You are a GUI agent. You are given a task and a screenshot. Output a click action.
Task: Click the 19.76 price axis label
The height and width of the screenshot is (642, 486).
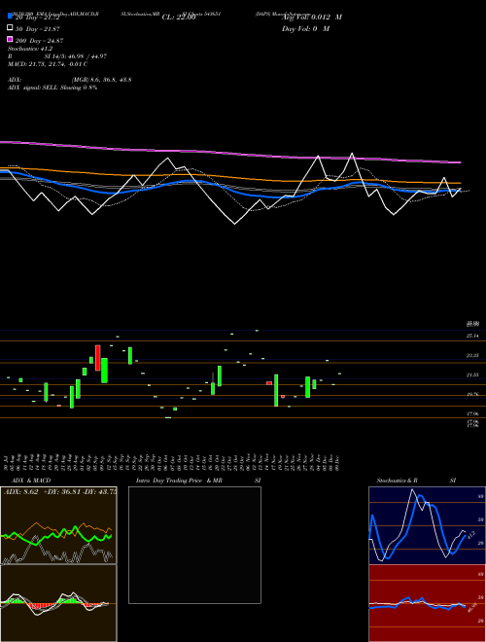coord(472,394)
